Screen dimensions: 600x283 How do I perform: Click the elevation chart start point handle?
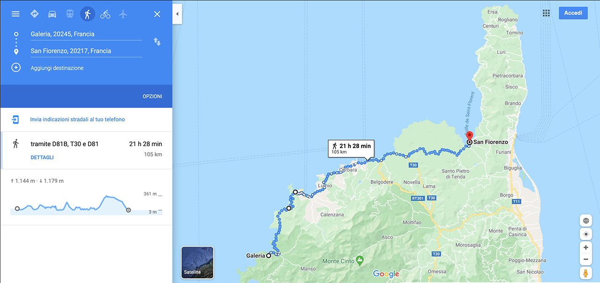(17, 209)
